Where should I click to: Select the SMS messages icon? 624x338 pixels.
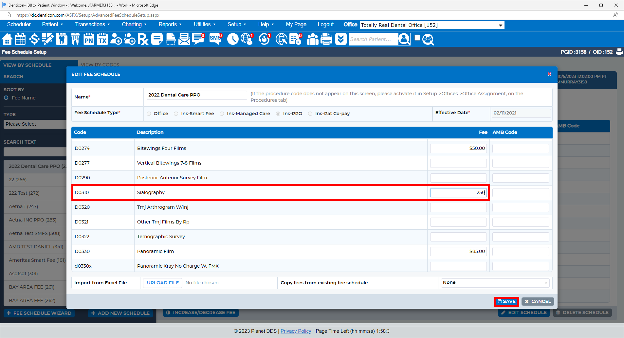pyautogui.click(x=214, y=39)
